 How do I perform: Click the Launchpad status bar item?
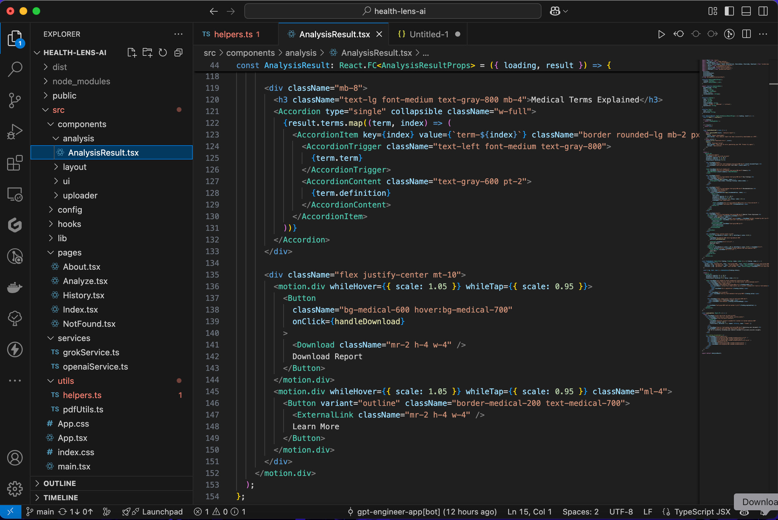(153, 512)
